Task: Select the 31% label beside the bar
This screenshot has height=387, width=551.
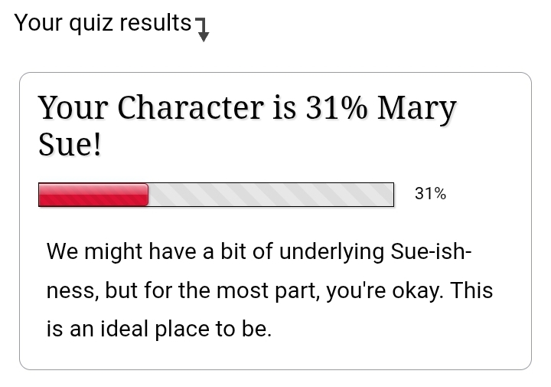Action: point(430,194)
